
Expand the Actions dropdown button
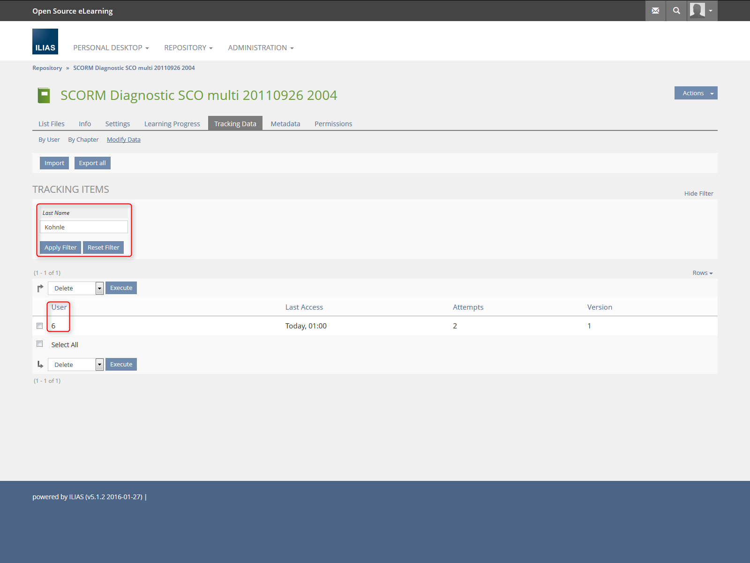(x=696, y=93)
